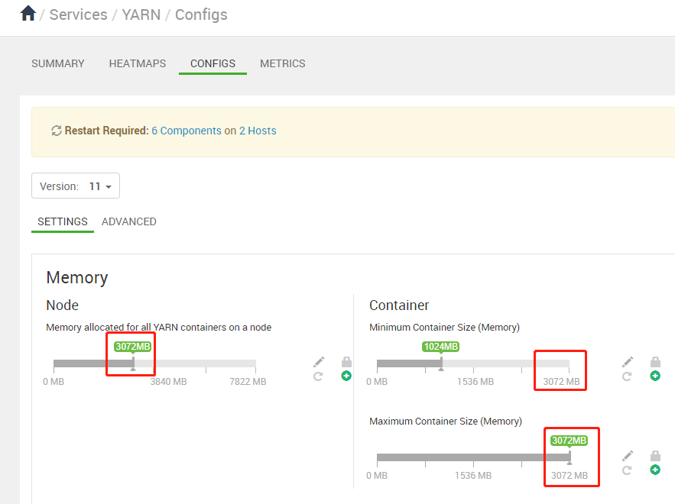Undo Node memory change with revert icon

pyautogui.click(x=318, y=376)
